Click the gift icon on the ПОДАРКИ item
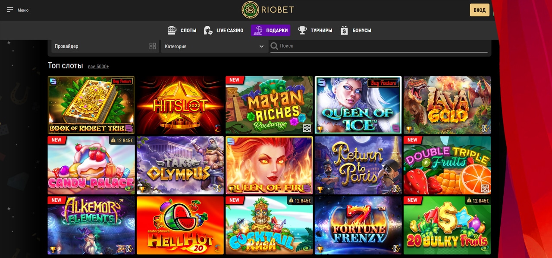Image resolution: width=552 pixels, height=258 pixels. pyautogui.click(x=259, y=30)
